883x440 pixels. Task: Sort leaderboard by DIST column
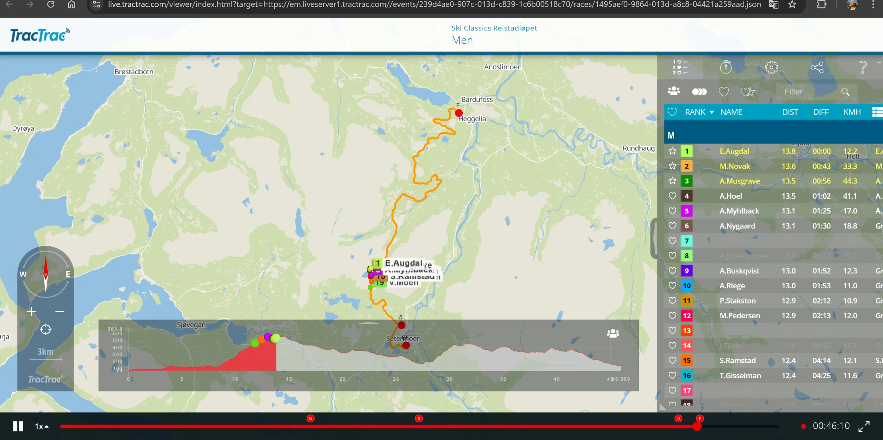tap(790, 112)
